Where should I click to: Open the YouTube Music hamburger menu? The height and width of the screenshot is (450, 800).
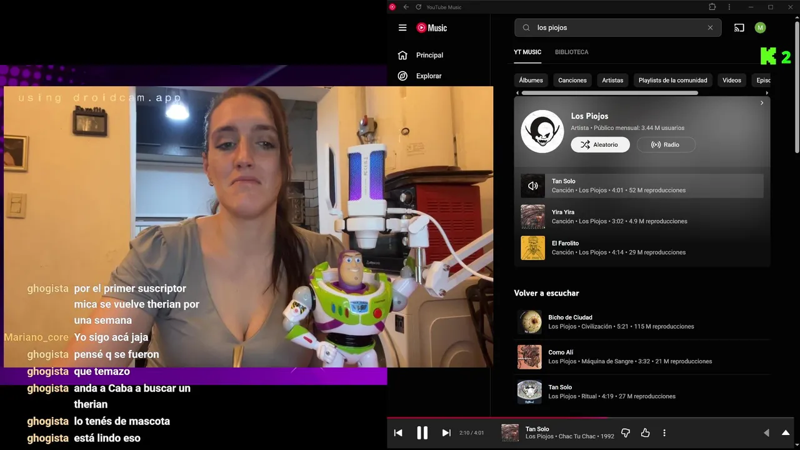click(402, 27)
